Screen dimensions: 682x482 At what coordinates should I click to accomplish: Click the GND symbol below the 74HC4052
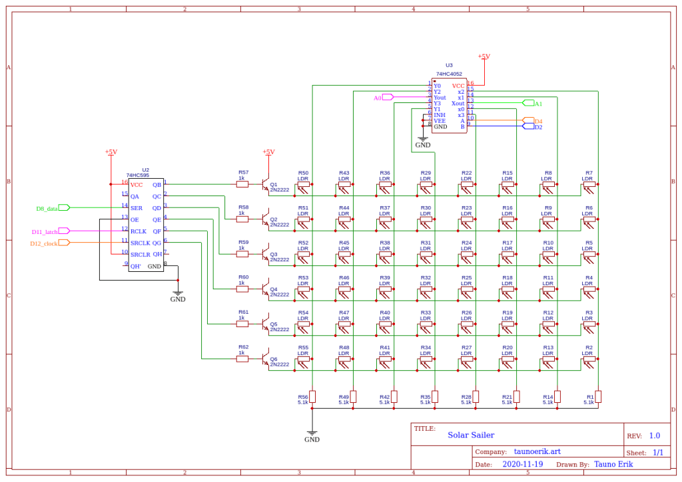[423, 141]
